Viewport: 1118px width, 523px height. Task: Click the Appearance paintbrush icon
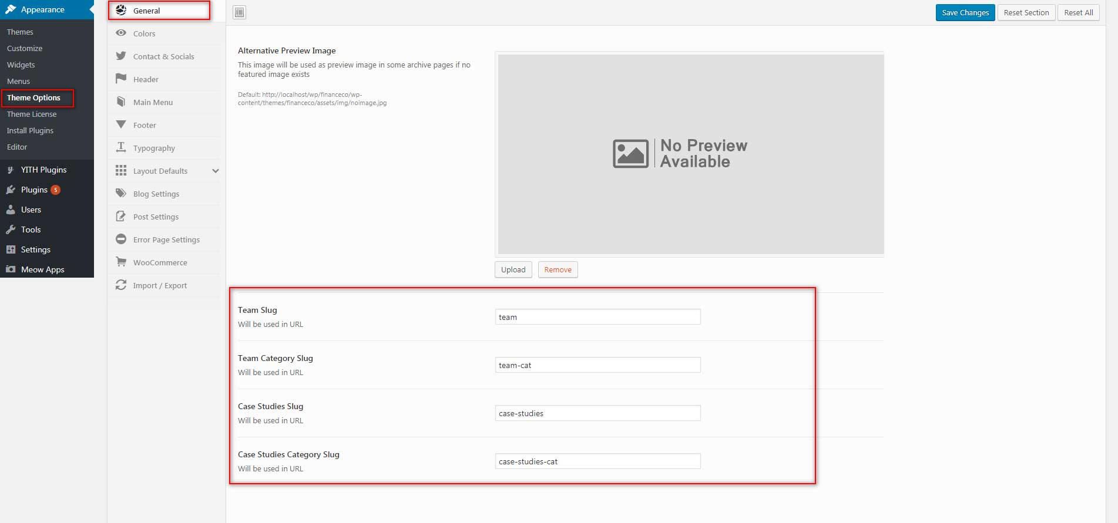[11, 9]
